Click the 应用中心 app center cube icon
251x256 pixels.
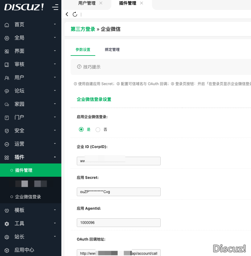click(7, 250)
